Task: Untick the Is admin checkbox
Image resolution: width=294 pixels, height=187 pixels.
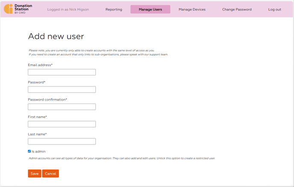Action: [29, 151]
